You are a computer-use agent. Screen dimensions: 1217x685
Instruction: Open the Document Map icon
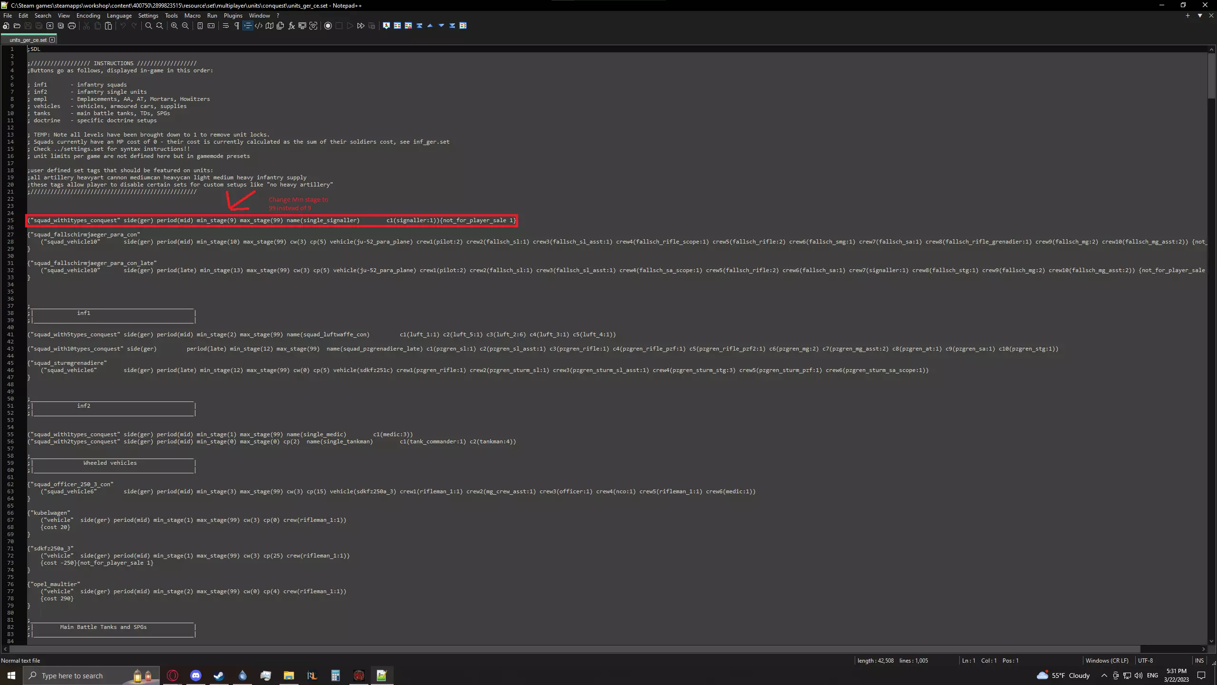click(270, 26)
